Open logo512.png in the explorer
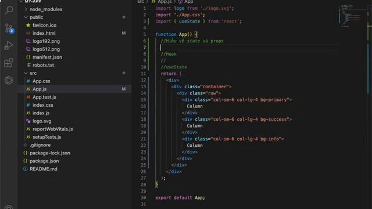The image size is (372, 209). tap(46, 49)
